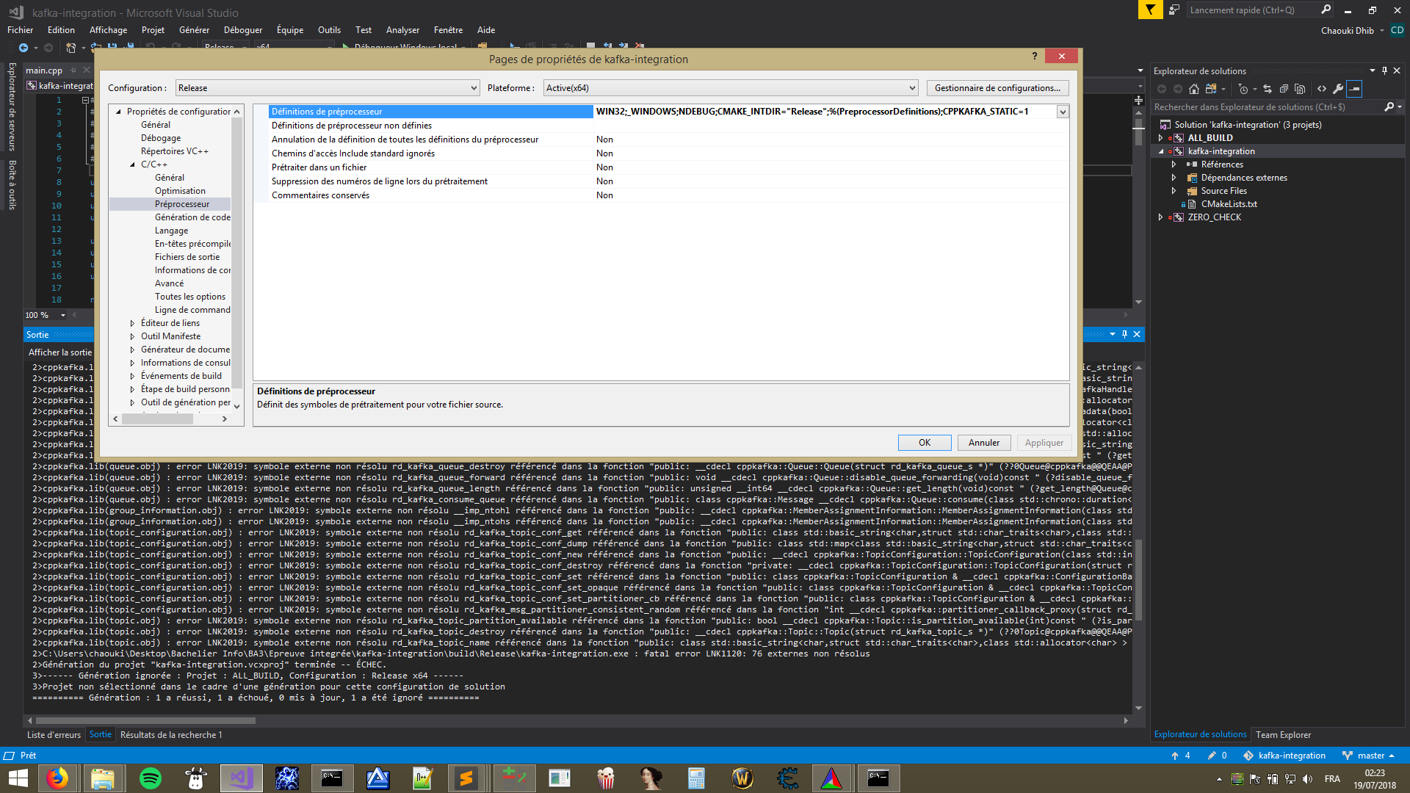Select Optimisation under C/C++
Image resolution: width=1410 pixels, height=793 pixels.
(180, 191)
